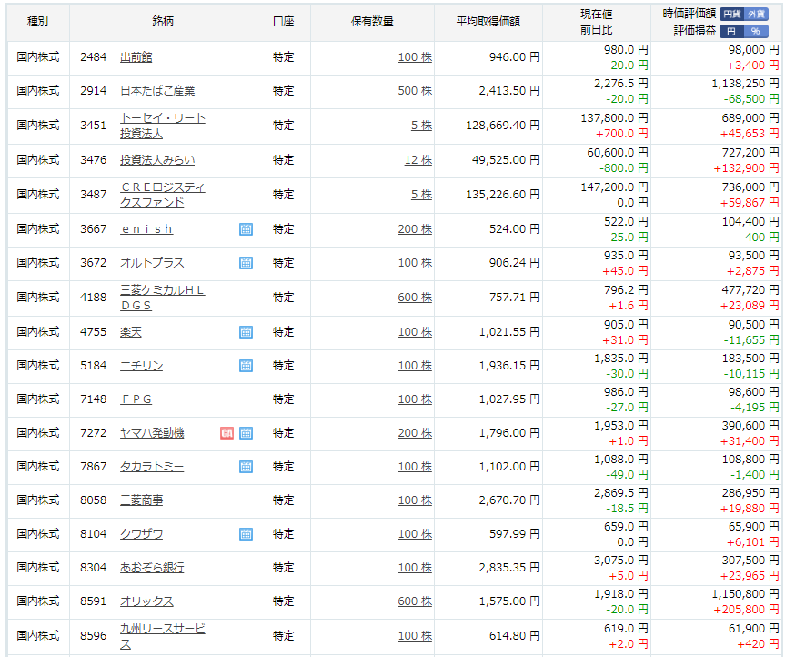Click 12株 quantity for 投資法人みらい

418,160
